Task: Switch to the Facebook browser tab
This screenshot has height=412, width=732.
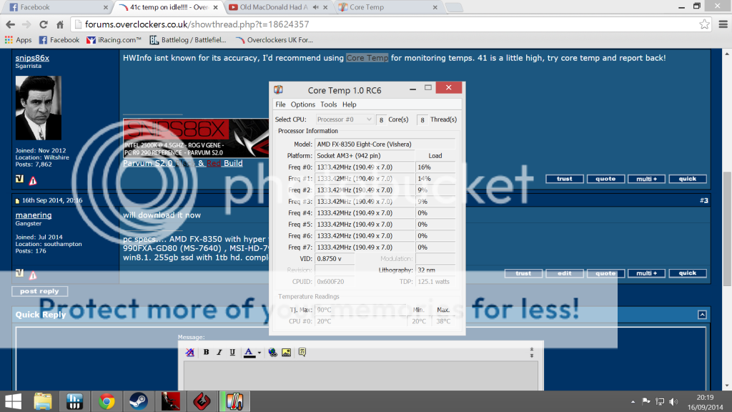Action: pyautogui.click(x=55, y=7)
